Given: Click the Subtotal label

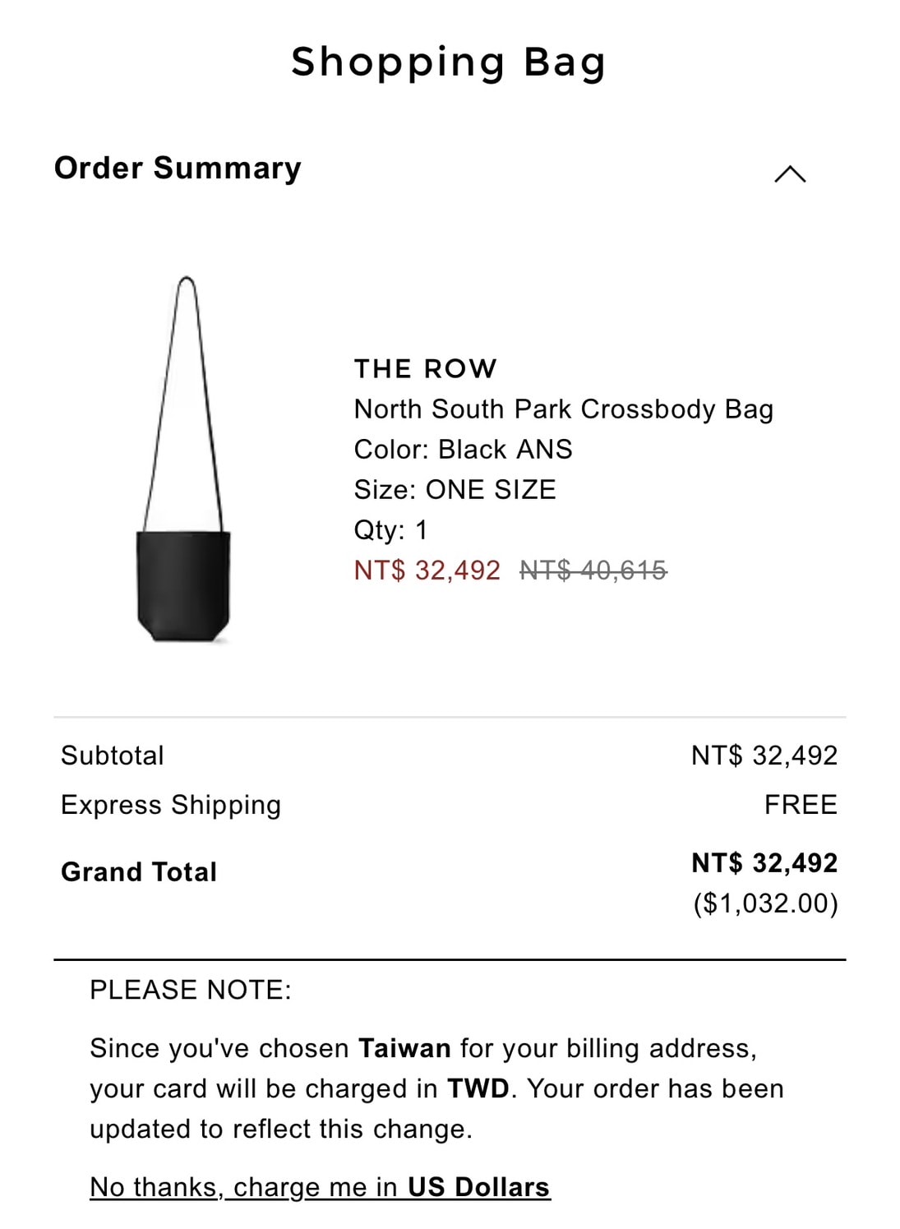Looking at the screenshot, I should pyautogui.click(x=113, y=755).
